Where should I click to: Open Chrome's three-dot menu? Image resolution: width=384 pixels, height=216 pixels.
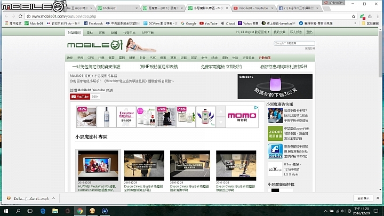378,17
